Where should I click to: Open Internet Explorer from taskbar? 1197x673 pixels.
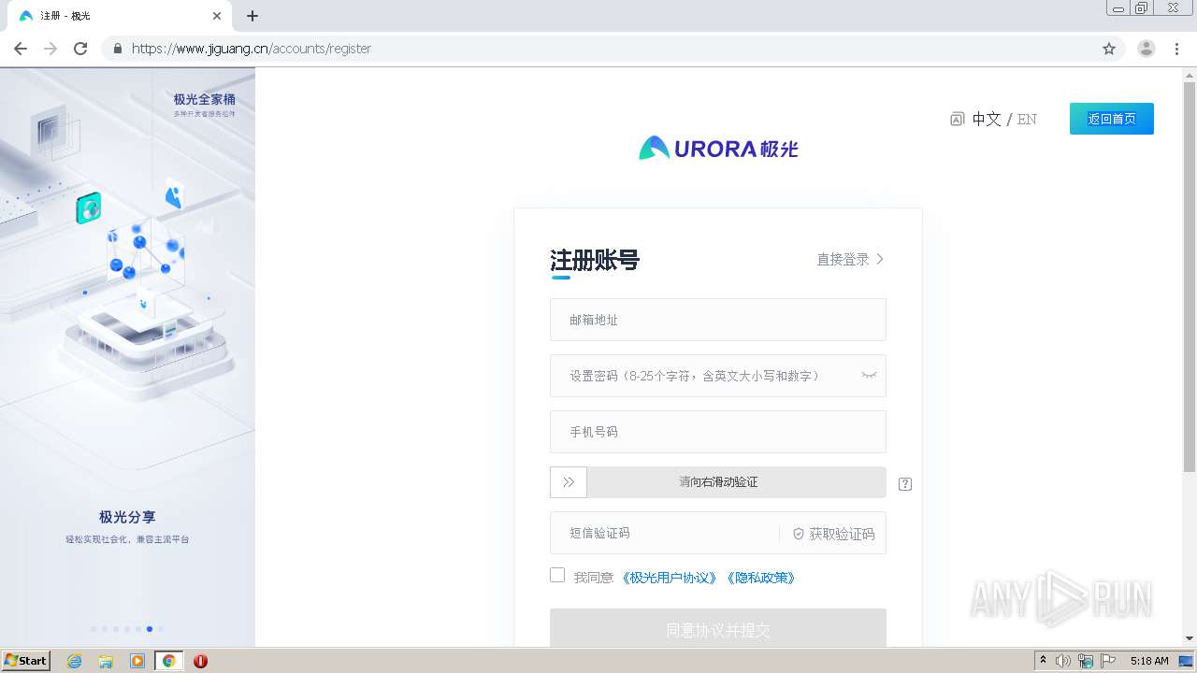pyautogui.click(x=75, y=661)
